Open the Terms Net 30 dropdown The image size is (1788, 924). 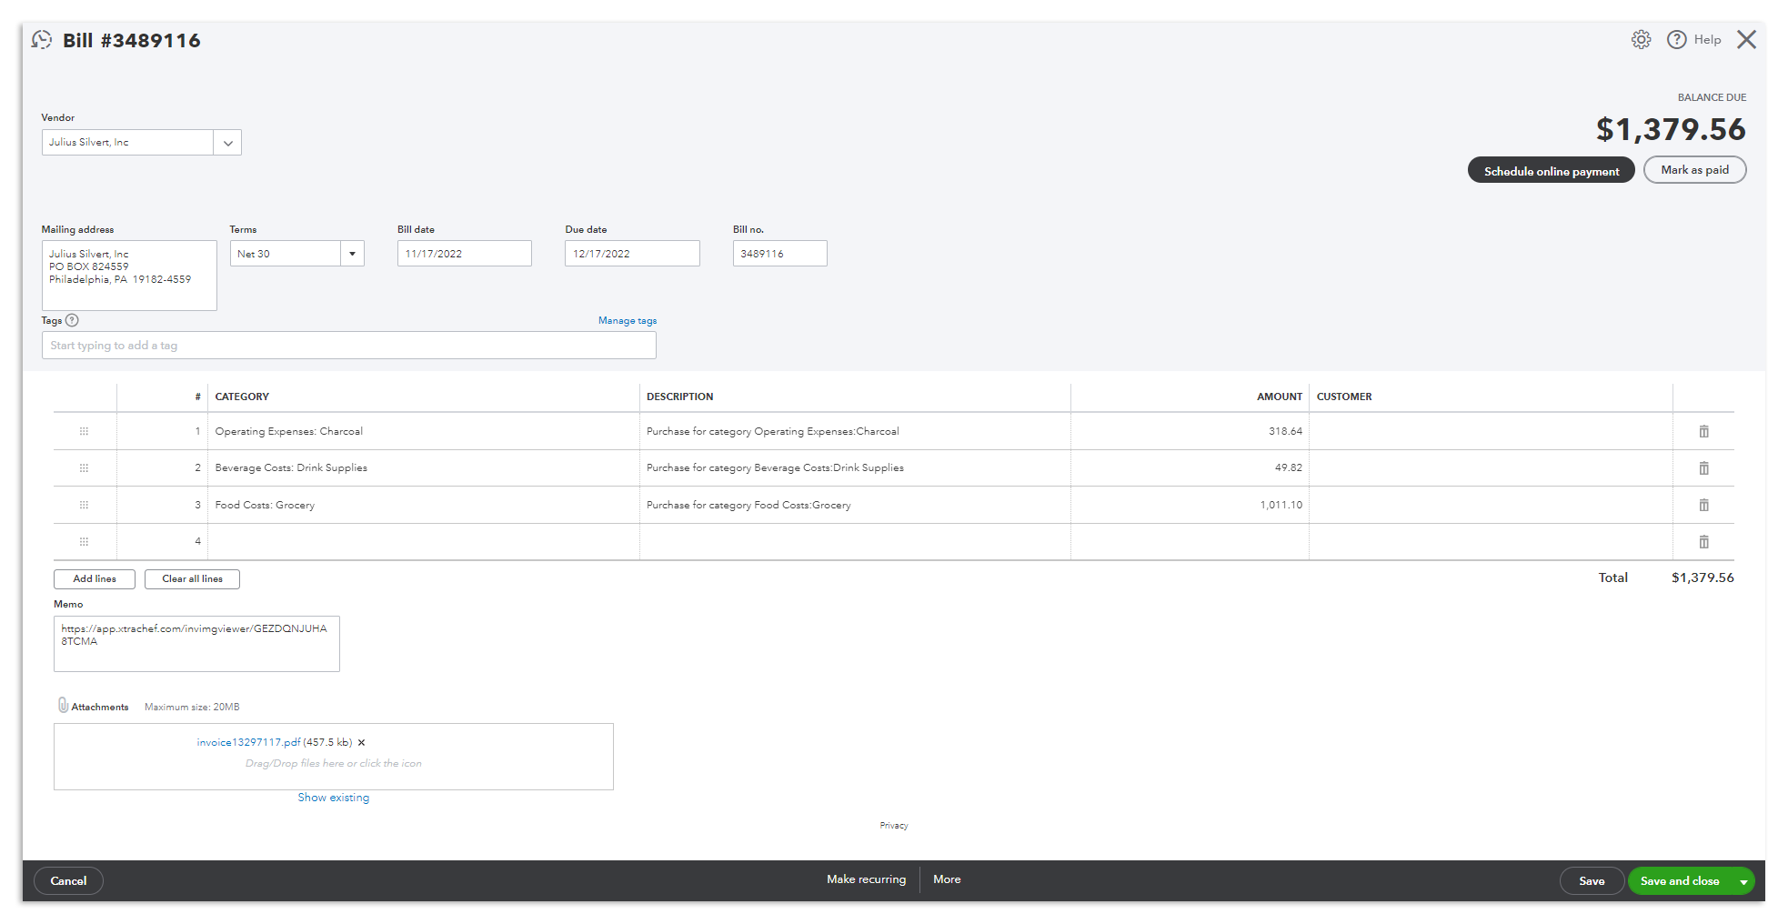352,254
